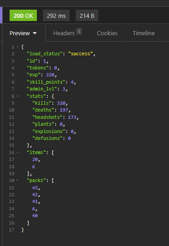Click the "load_status" key on line 2

point(45,54)
